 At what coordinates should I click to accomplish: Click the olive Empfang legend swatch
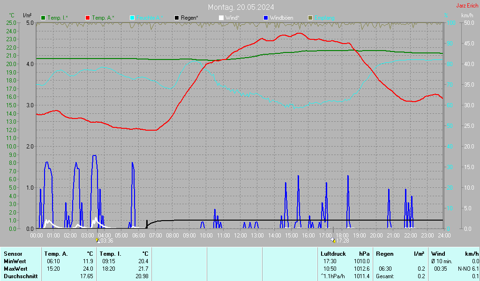(x=310, y=18)
